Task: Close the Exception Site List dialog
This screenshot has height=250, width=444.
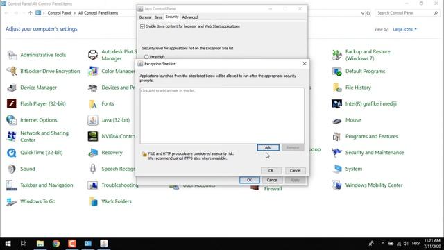Action: [x=305, y=63]
